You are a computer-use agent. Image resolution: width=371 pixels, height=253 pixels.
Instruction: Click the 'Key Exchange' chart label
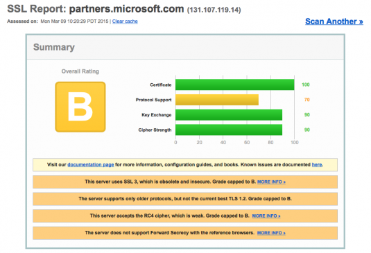[157, 115]
